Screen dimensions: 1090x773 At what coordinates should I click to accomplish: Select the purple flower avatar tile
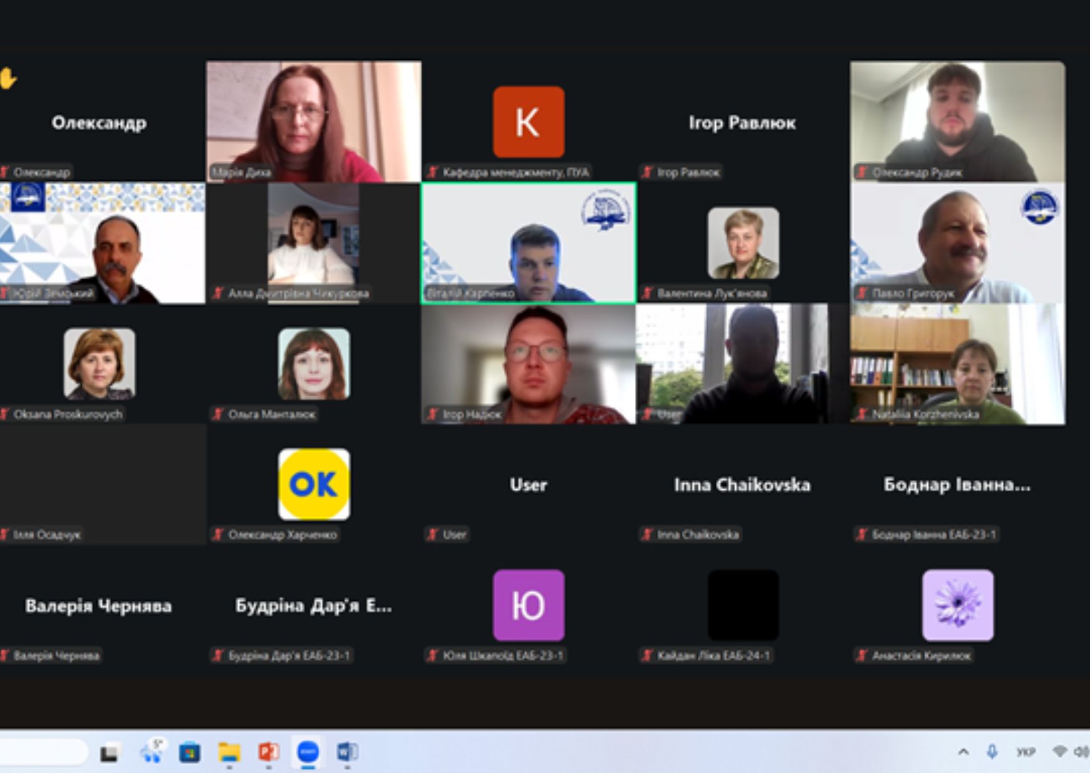pos(957,605)
